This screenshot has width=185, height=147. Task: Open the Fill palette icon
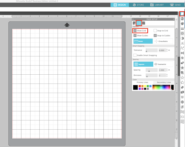182,24
